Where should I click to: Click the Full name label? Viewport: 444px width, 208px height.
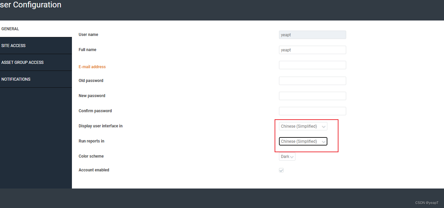click(87, 50)
